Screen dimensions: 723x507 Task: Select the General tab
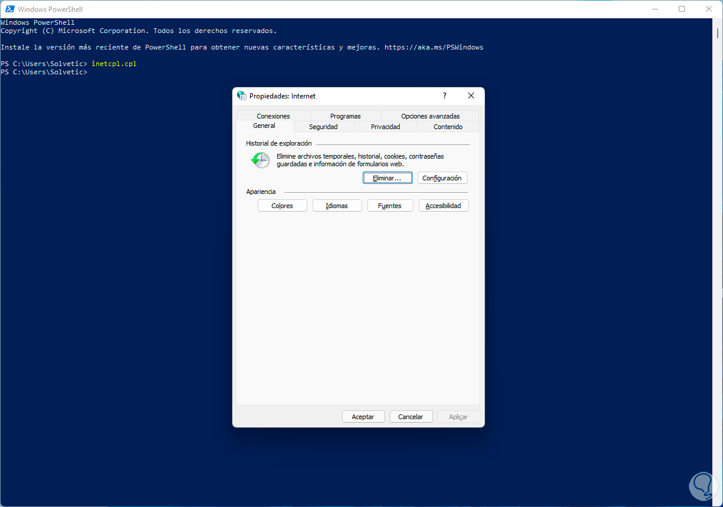coord(264,126)
